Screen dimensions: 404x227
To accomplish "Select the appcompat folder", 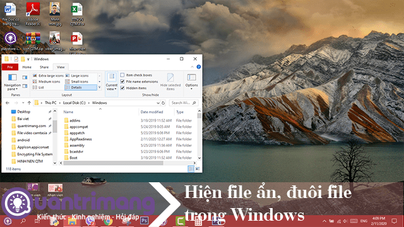I will point(78,127).
